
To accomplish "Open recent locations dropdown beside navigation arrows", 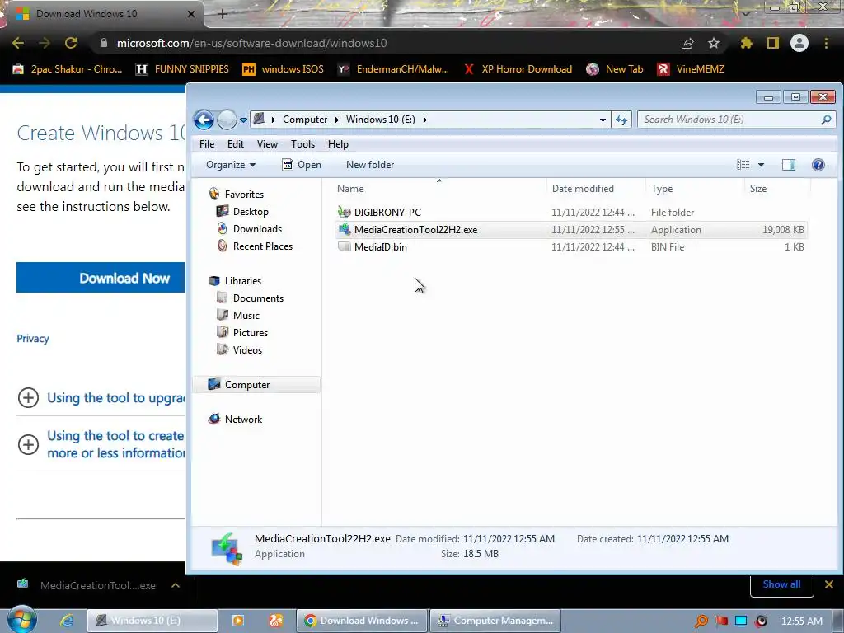I will (243, 120).
